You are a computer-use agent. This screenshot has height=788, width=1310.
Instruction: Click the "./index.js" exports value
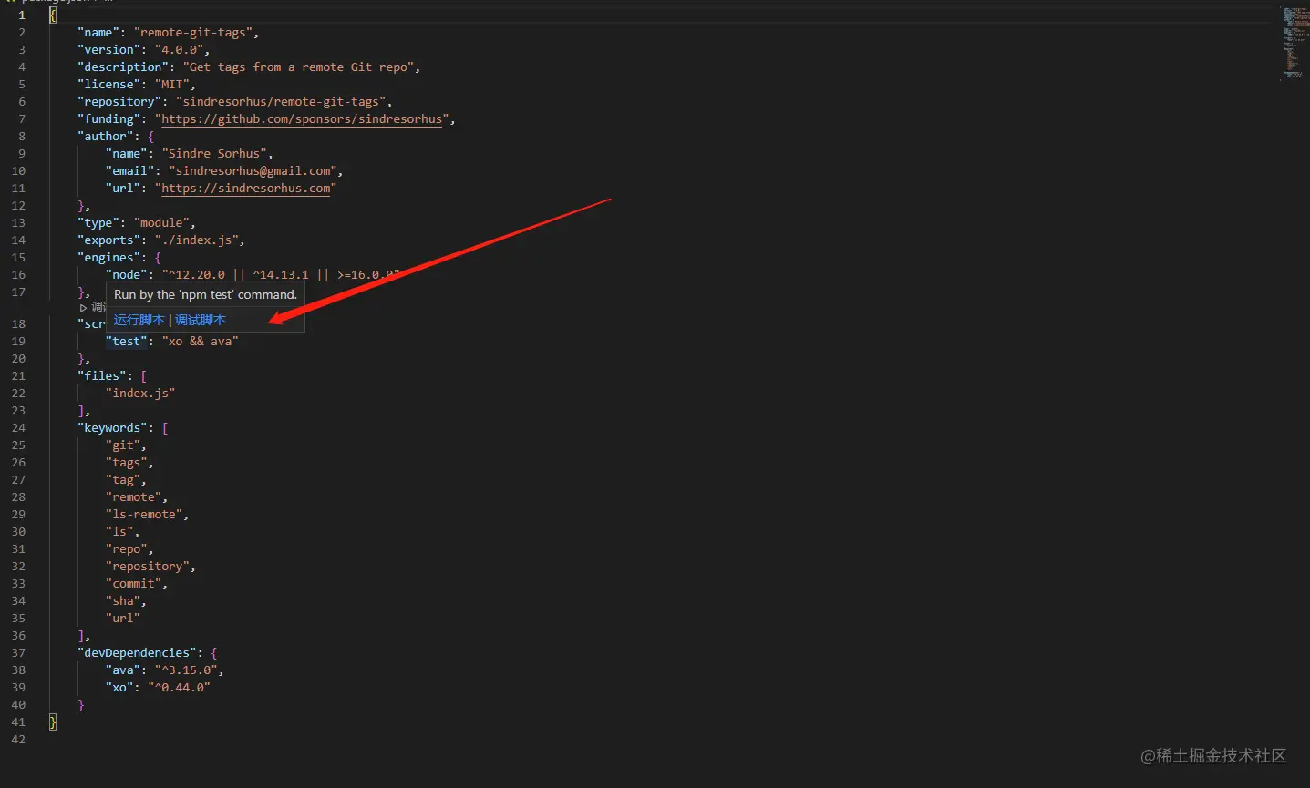pos(197,240)
